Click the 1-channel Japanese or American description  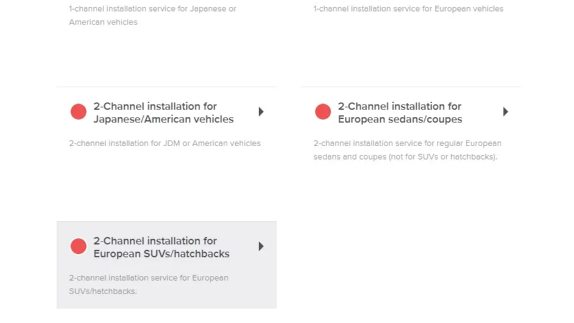tap(153, 15)
